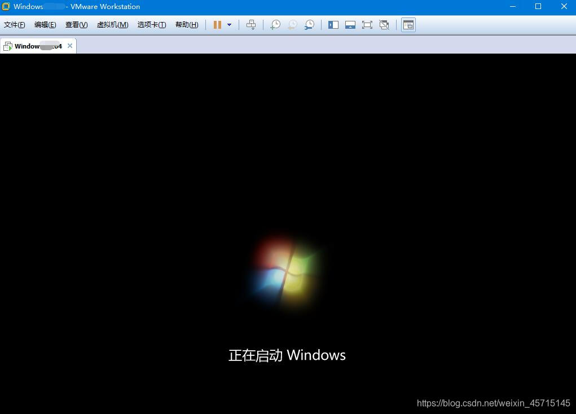576x414 pixels.
Task: Open the snapshot manager
Action: (309, 25)
